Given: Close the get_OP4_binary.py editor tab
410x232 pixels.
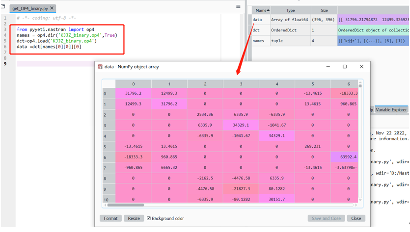Looking at the screenshot, I should 52,8.
